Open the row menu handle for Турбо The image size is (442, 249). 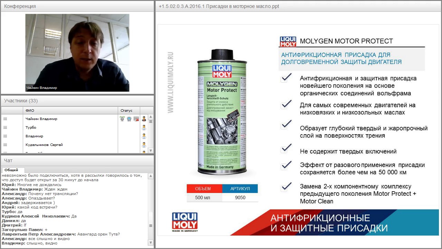(5, 128)
